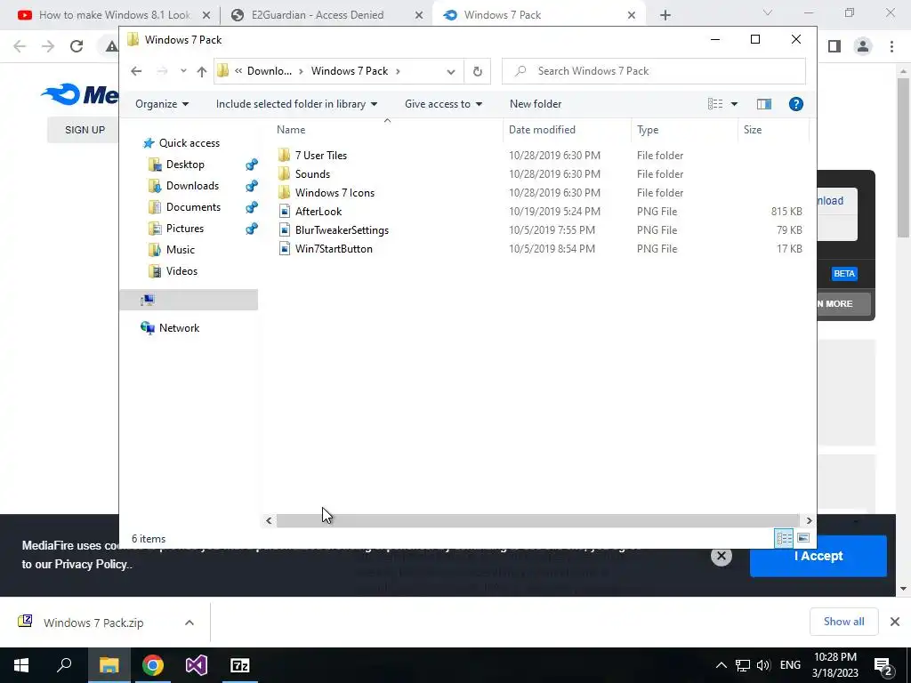Go up one folder level in Explorer
The image size is (911, 683).
point(202,71)
